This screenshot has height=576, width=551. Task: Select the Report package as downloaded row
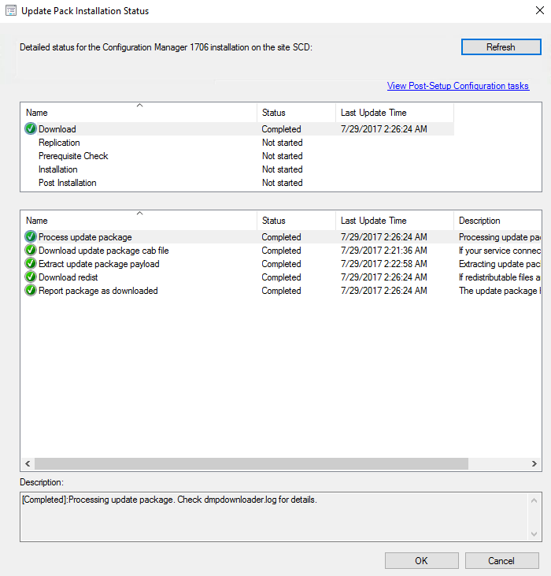[281, 291]
